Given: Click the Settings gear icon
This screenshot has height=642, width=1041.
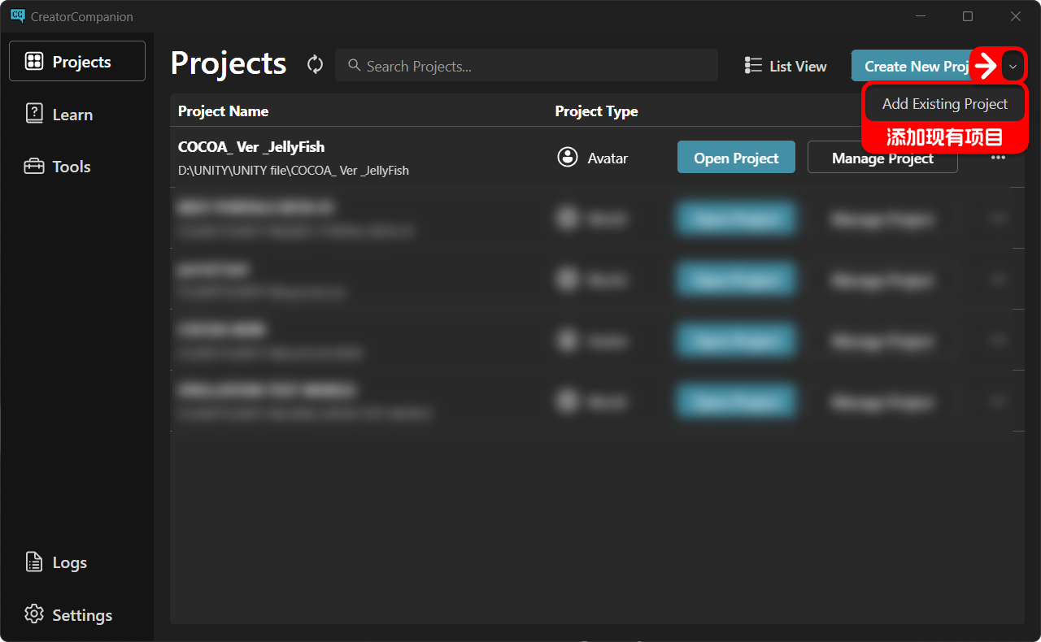Looking at the screenshot, I should [x=34, y=614].
